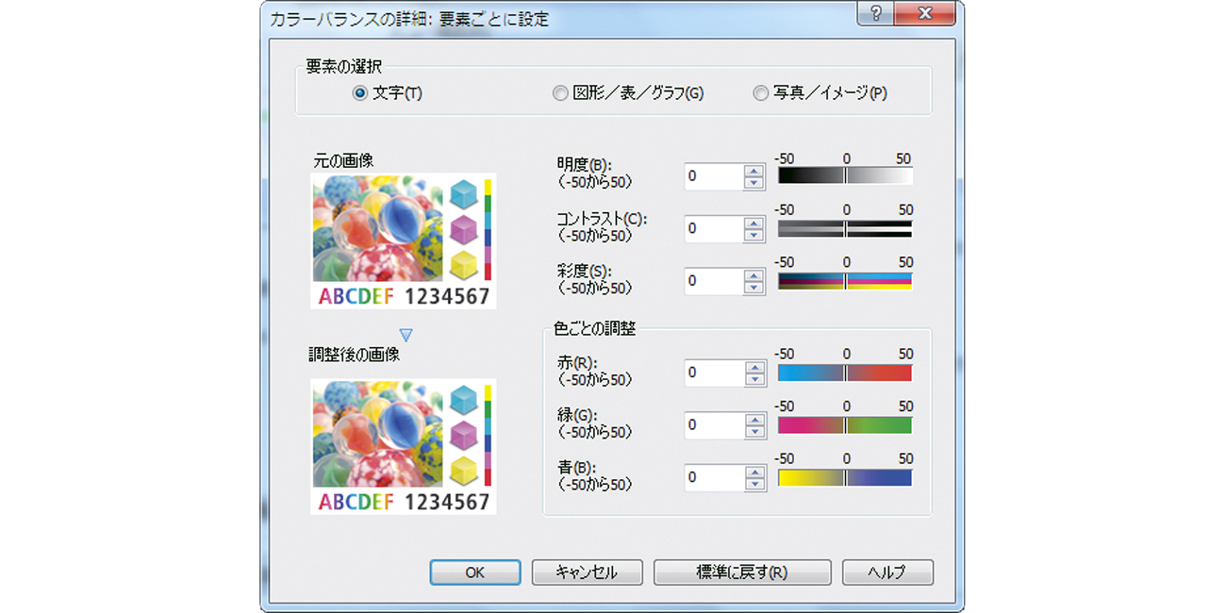This screenshot has height=613, width=1226.
Task: Click the 明度 down spinner arrow
Action: click(754, 181)
